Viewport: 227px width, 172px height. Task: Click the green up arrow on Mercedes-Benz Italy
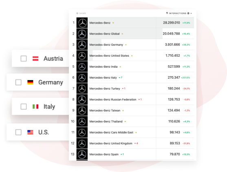pyautogui.click(x=119, y=77)
